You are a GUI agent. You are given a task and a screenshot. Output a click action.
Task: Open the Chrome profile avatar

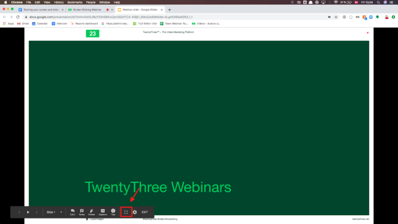[x=387, y=17]
